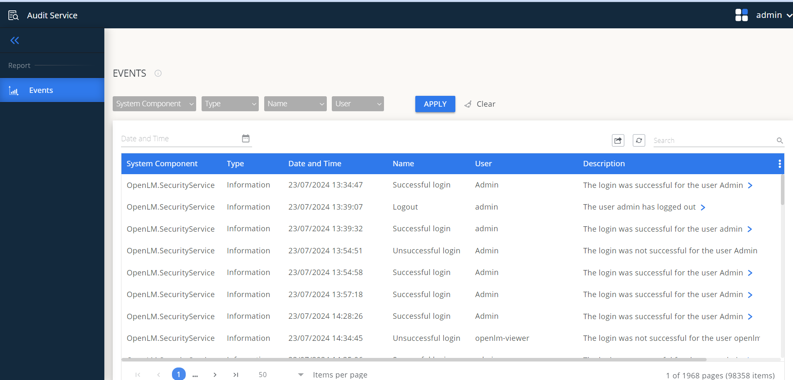Click the search magnifier icon
The height and width of the screenshot is (380, 793).
click(x=780, y=140)
